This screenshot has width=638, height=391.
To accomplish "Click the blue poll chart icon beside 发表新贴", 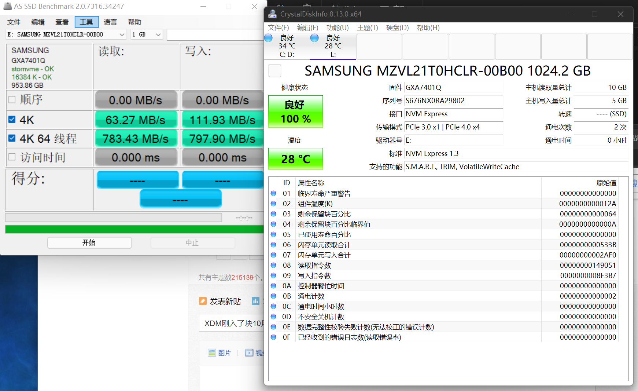I will tap(255, 301).
